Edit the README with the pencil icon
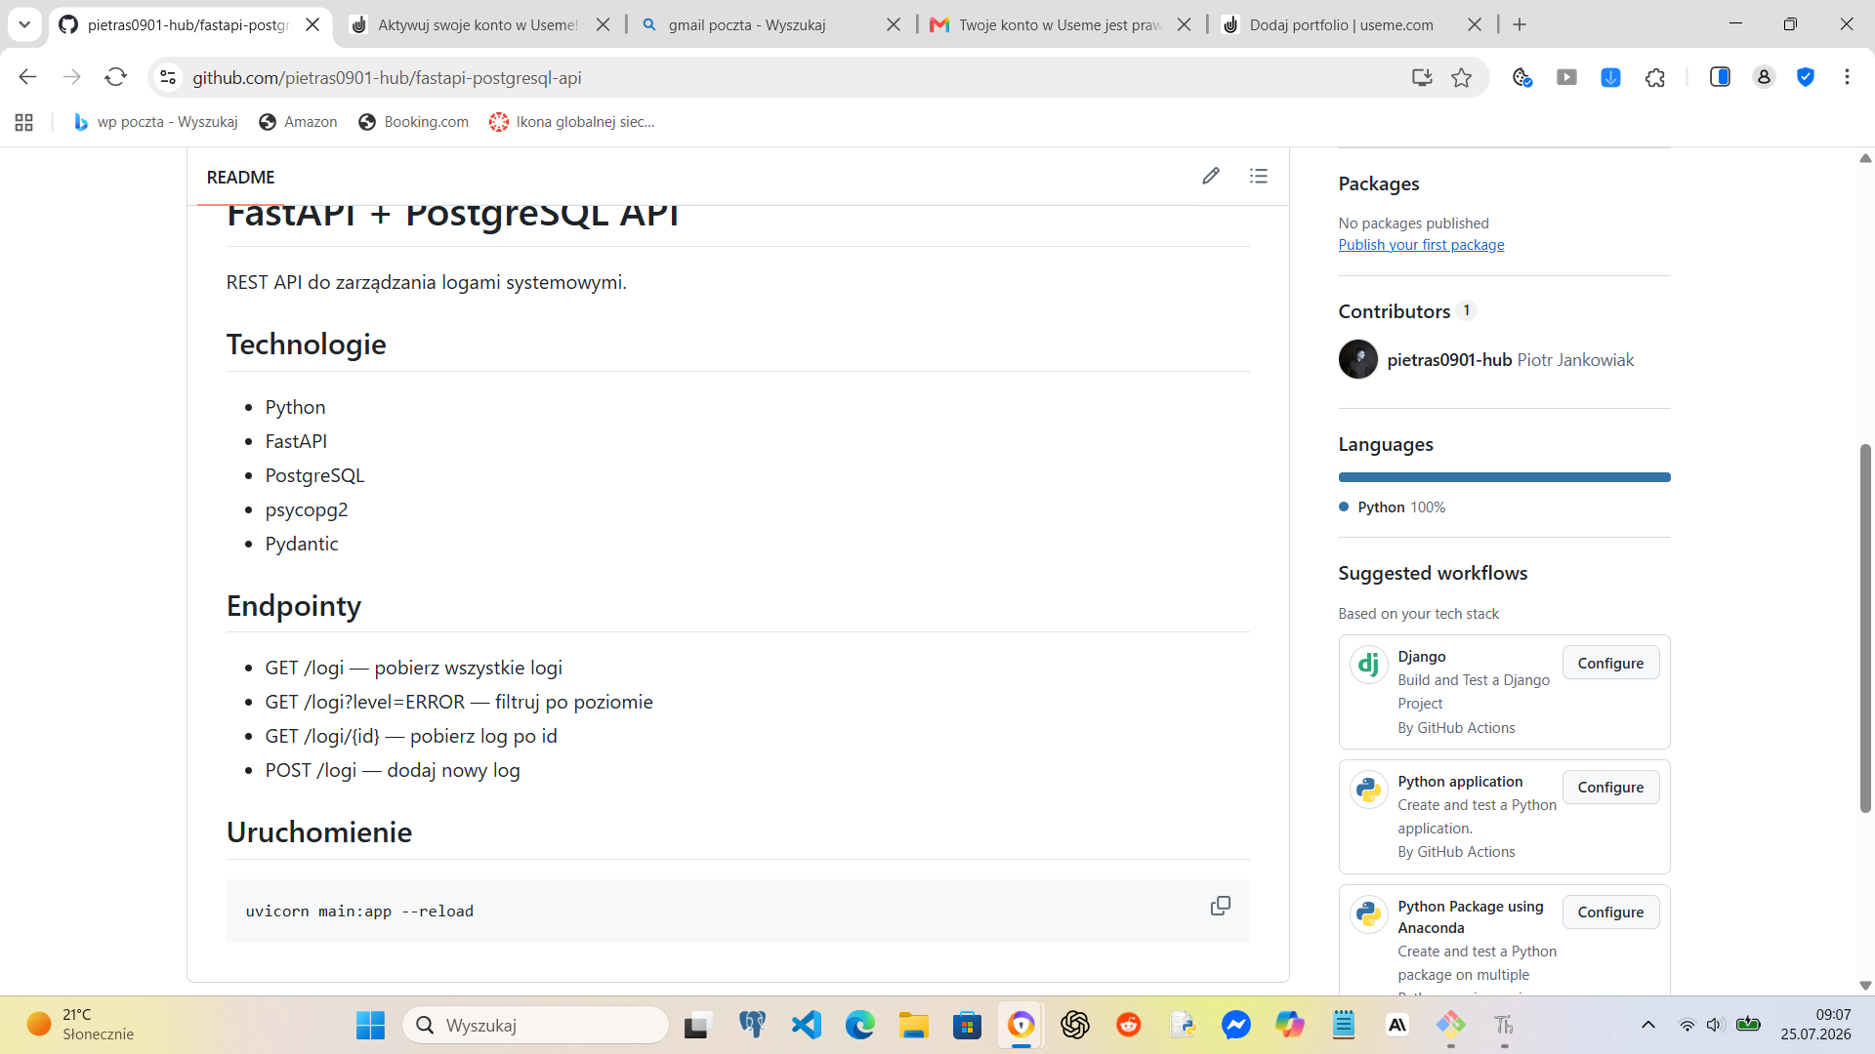 [1211, 176]
